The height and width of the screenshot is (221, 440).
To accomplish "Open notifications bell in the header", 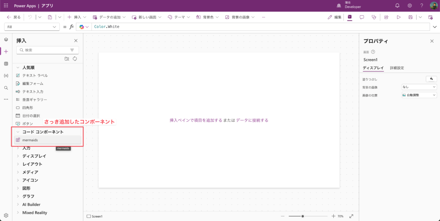I will tap(397, 6).
